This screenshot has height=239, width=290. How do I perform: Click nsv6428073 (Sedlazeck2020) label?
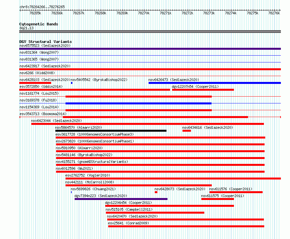coord(180,189)
